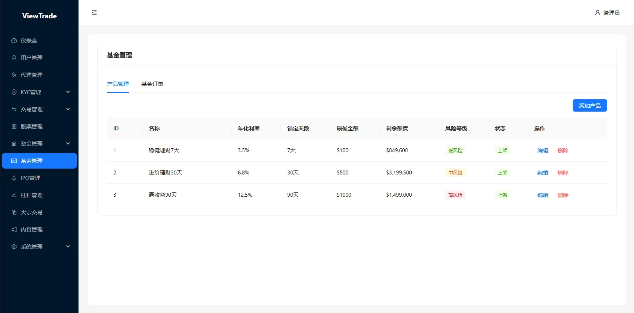Screen dimensions: 634x313
Task: Expand the 资金管理 submenu chevron
Action: 68,144
